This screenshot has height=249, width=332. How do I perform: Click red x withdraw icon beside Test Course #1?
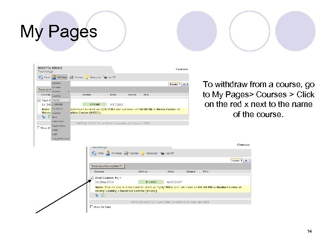[92, 178]
